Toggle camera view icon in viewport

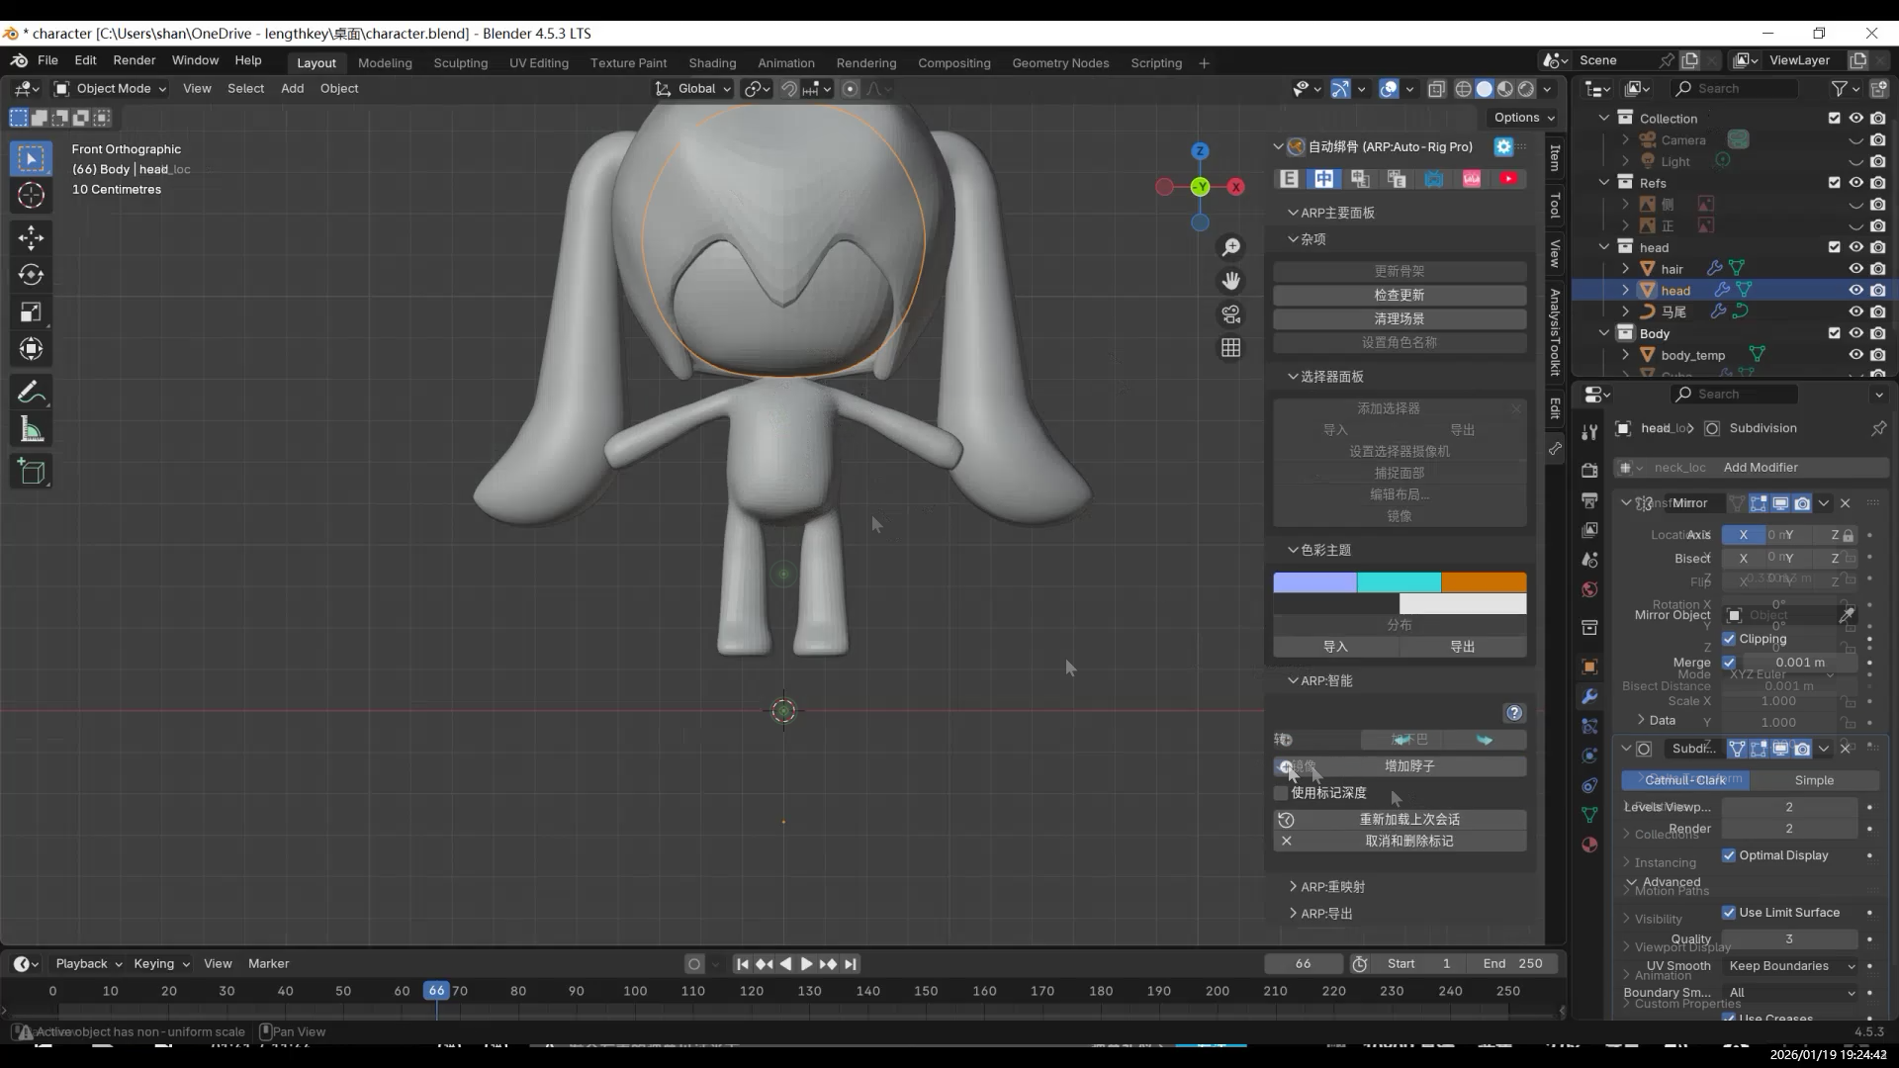(1230, 314)
